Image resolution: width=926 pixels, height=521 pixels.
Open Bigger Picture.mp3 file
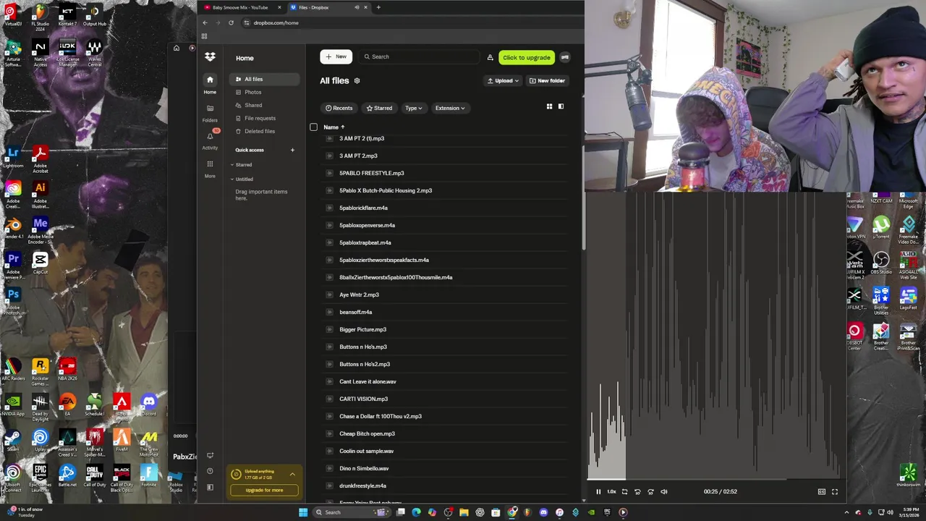click(362, 329)
